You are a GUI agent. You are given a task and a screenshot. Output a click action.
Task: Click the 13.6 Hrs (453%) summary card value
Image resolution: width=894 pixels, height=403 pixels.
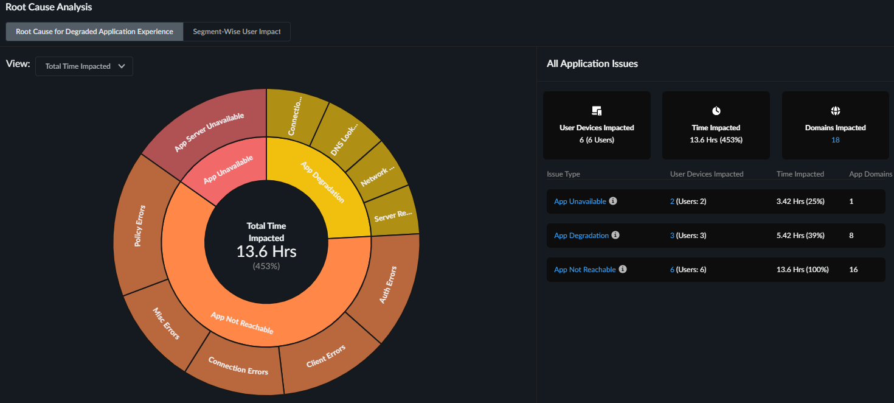click(716, 140)
